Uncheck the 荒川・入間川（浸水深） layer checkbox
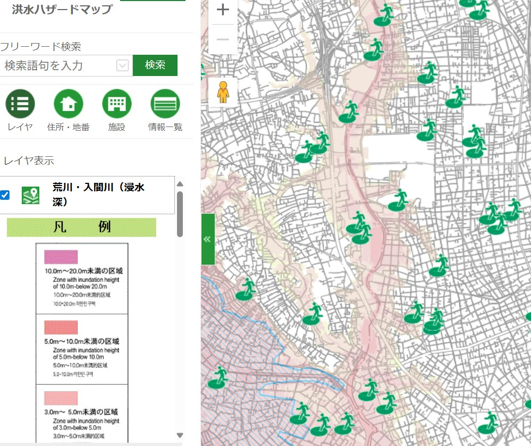 (5, 195)
